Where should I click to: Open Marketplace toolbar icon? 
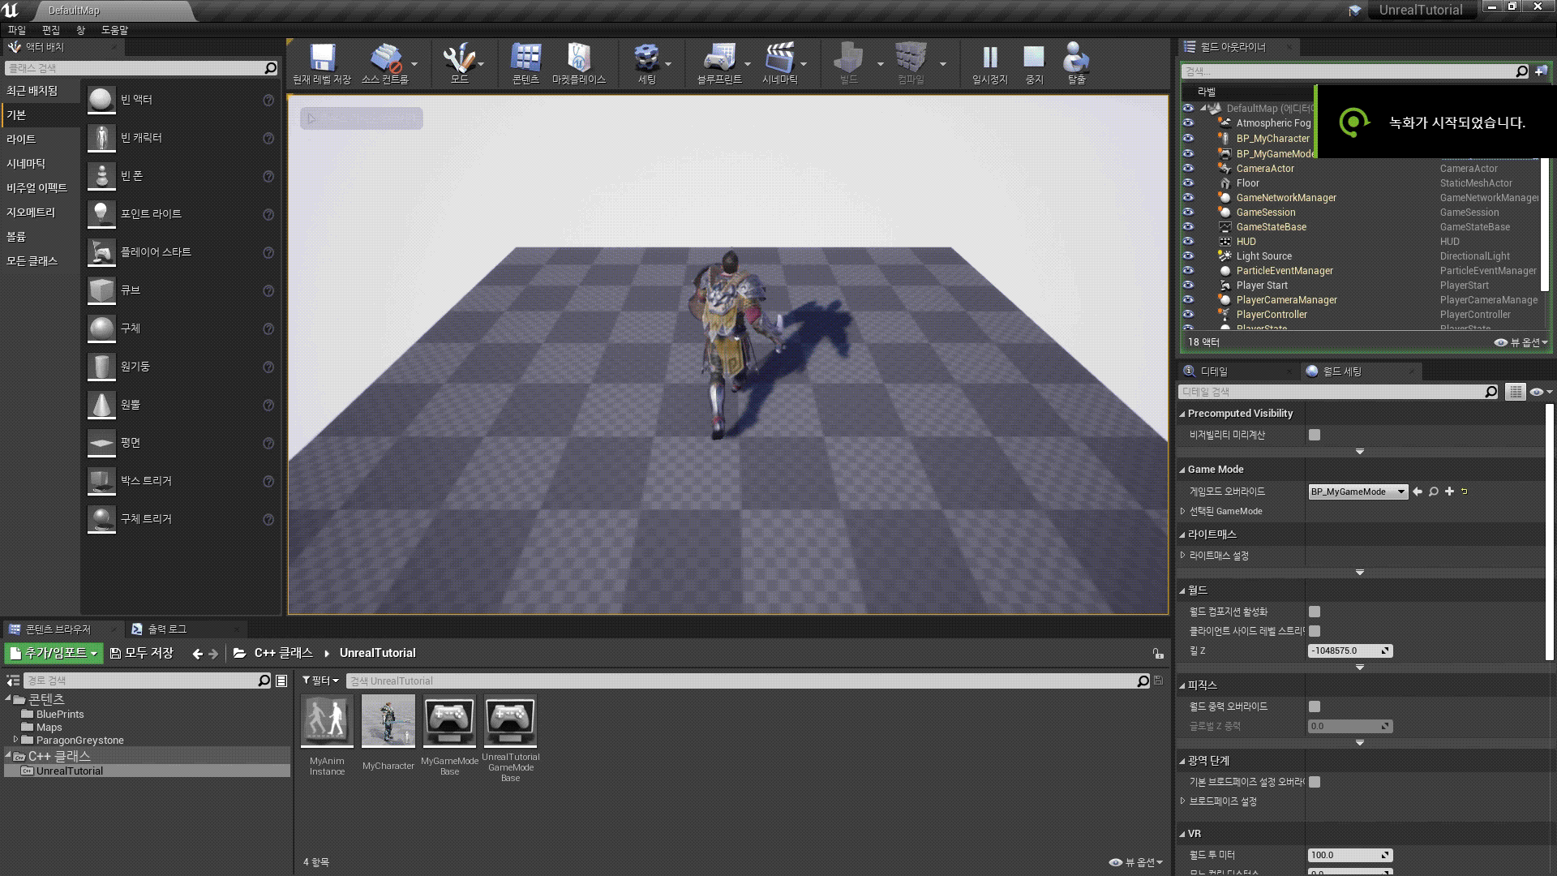(578, 64)
